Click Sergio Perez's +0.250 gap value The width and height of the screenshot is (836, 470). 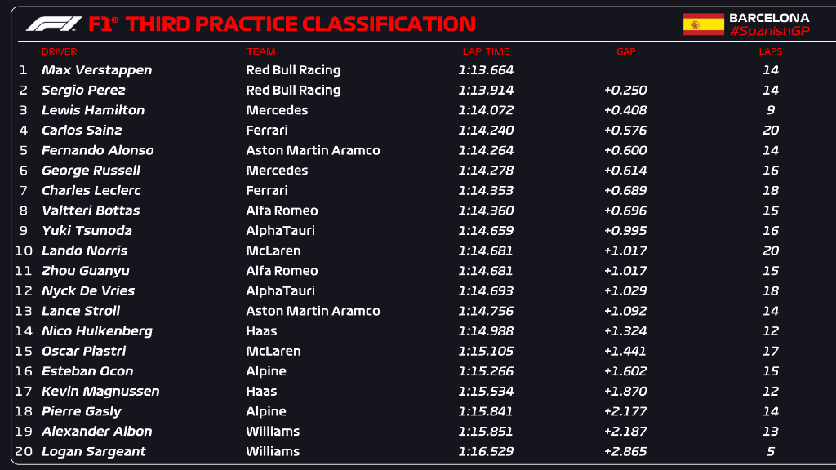[x=625, y=91]
